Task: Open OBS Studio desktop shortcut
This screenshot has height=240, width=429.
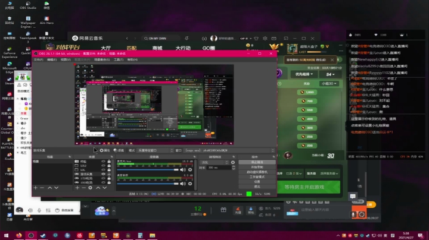Action: pyautogui.click(x=28, y=5)
